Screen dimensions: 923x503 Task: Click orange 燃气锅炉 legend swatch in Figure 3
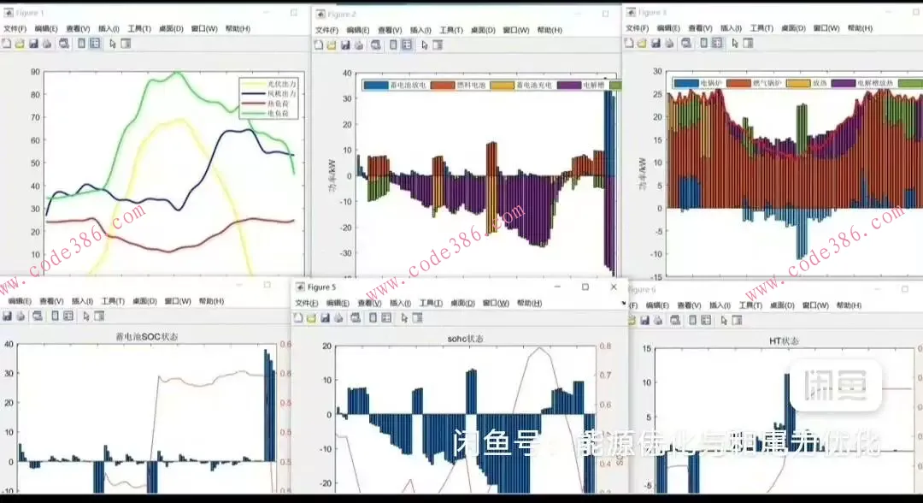click(x=738, y=83)
